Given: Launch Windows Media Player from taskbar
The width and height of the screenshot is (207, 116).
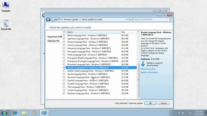Looking at the screenshot, I should click(x=34, y=113).
